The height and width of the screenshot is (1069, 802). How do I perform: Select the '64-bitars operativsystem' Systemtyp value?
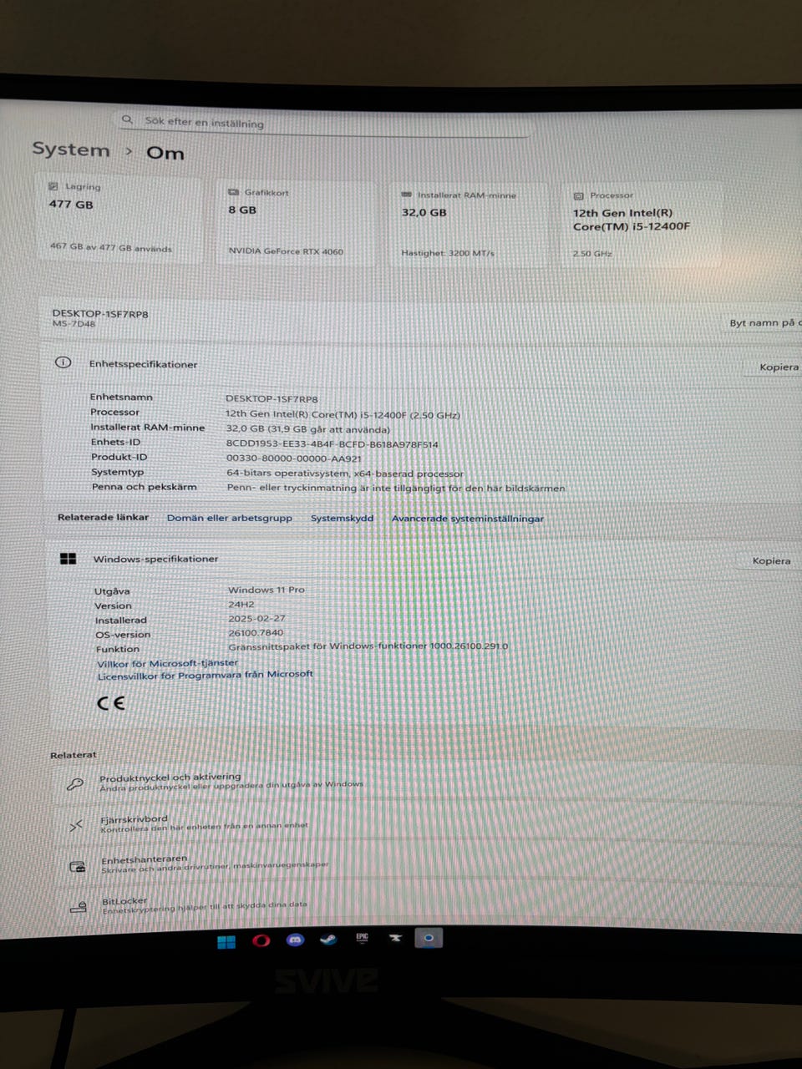[345, 473]
